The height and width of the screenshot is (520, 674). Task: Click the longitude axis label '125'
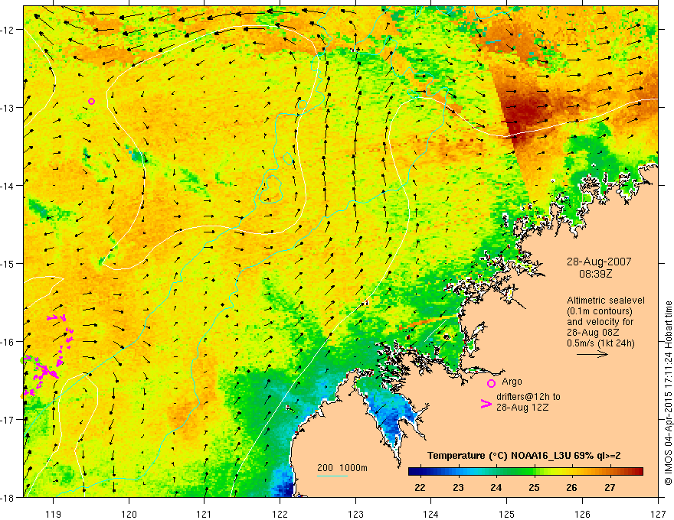[x=507, y=514]
